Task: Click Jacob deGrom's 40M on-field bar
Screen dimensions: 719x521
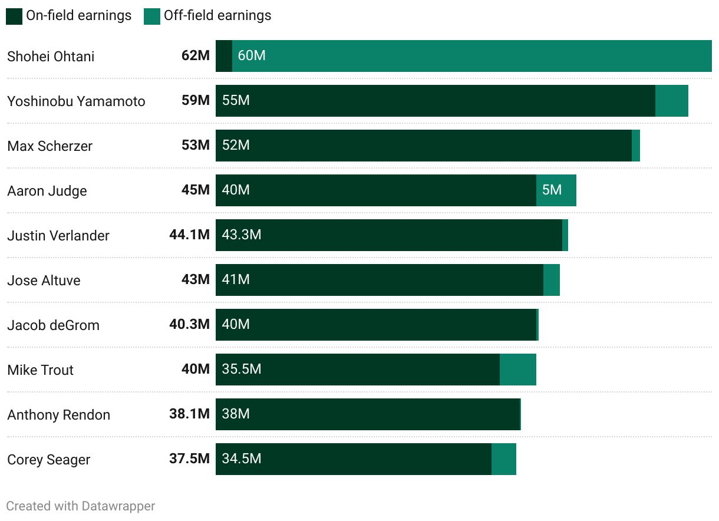Action: coord(376,325)
